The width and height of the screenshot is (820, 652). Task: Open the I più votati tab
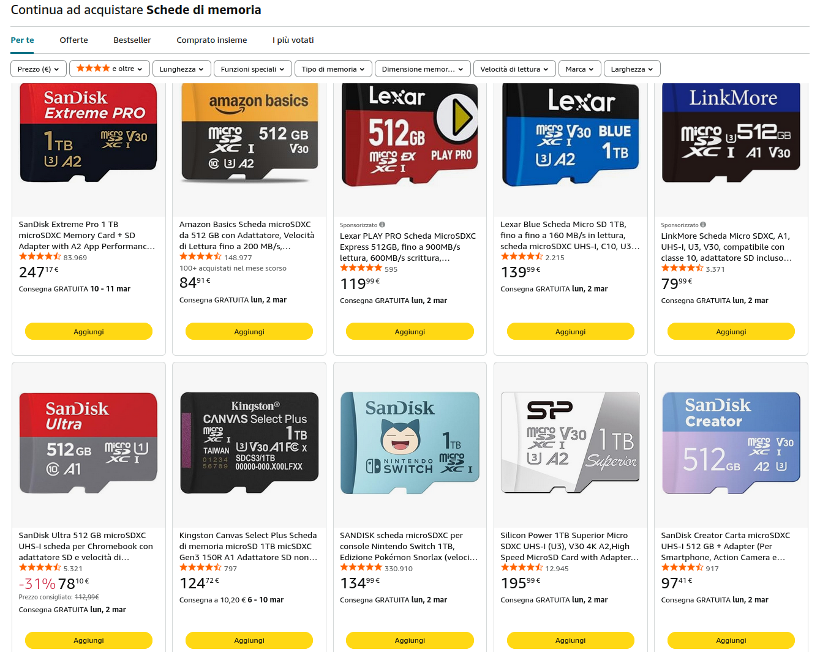(293, 40)
